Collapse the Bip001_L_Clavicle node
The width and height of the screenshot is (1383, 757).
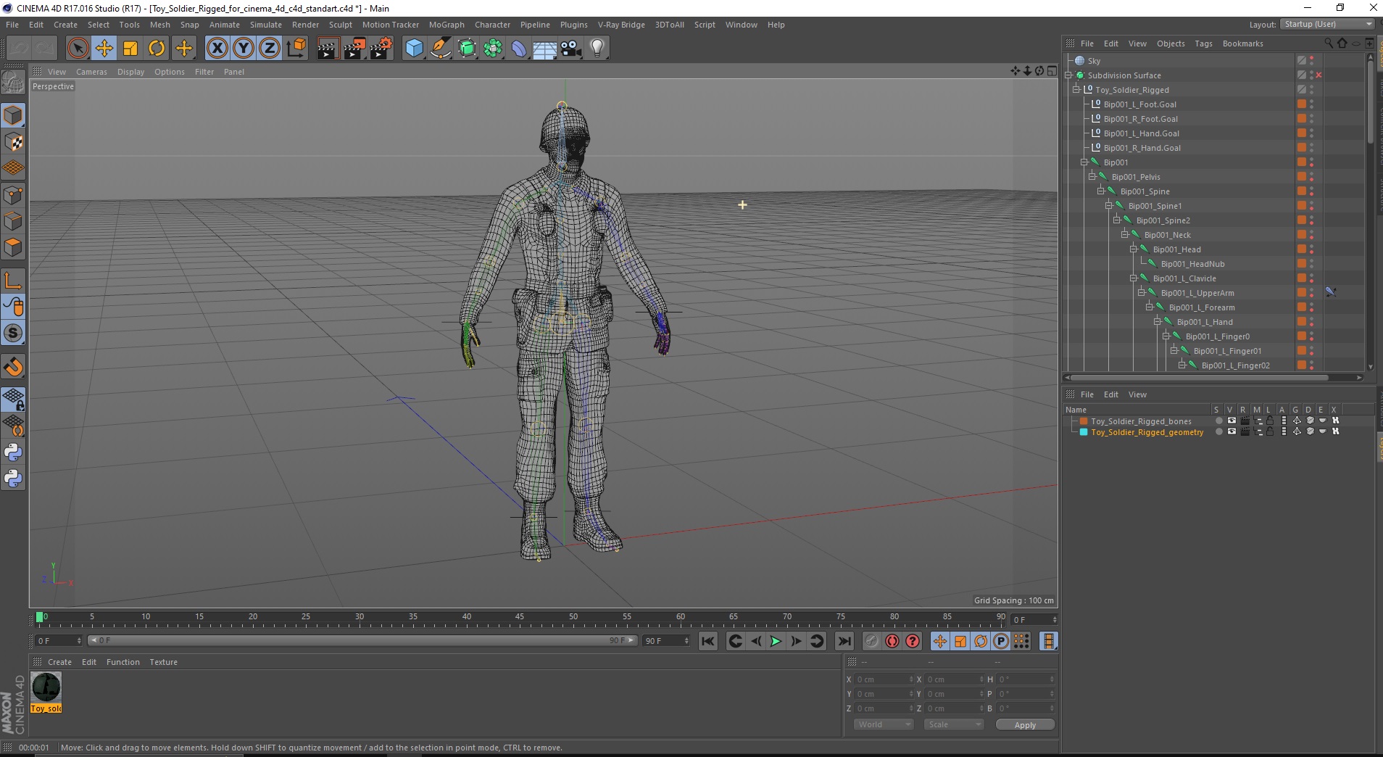point(1134,278)
